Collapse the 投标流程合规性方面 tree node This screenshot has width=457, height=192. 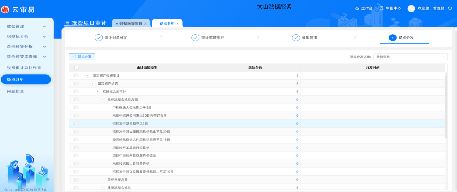(103, 99)
